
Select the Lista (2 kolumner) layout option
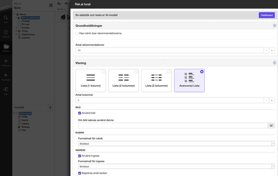tap(123, 80)
